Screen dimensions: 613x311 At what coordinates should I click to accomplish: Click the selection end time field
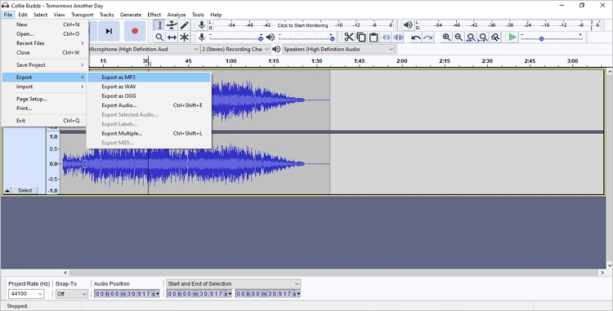click(268, 294)
